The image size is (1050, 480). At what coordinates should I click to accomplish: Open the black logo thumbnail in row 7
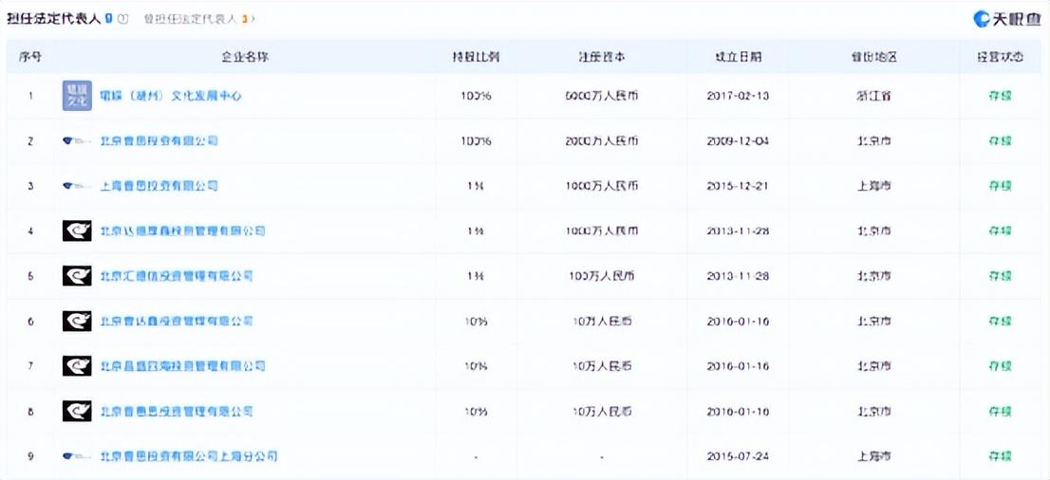point(77,366)
